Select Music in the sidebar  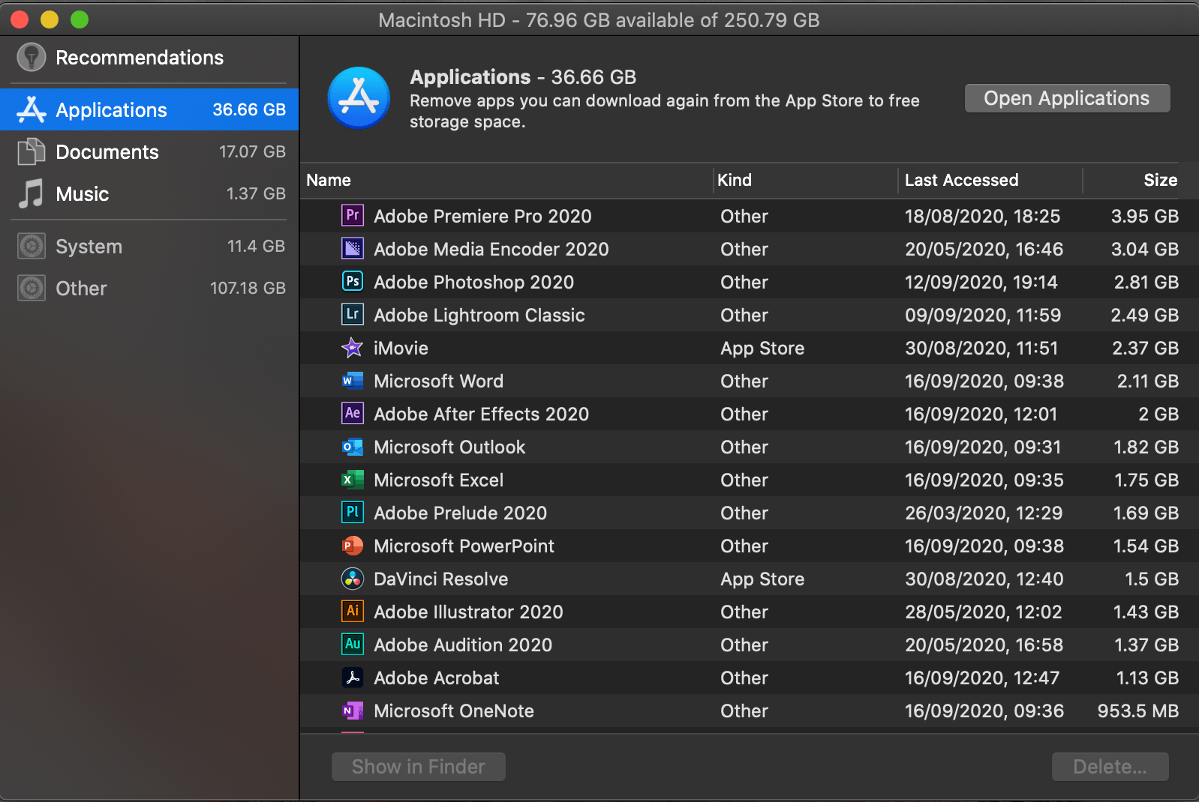(149, 193)
